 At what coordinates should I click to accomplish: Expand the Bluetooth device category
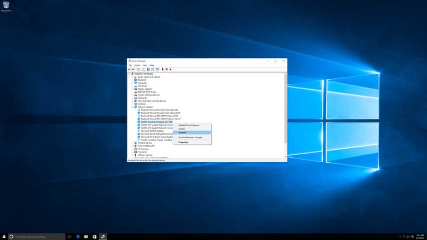click(x=132, y=80)
